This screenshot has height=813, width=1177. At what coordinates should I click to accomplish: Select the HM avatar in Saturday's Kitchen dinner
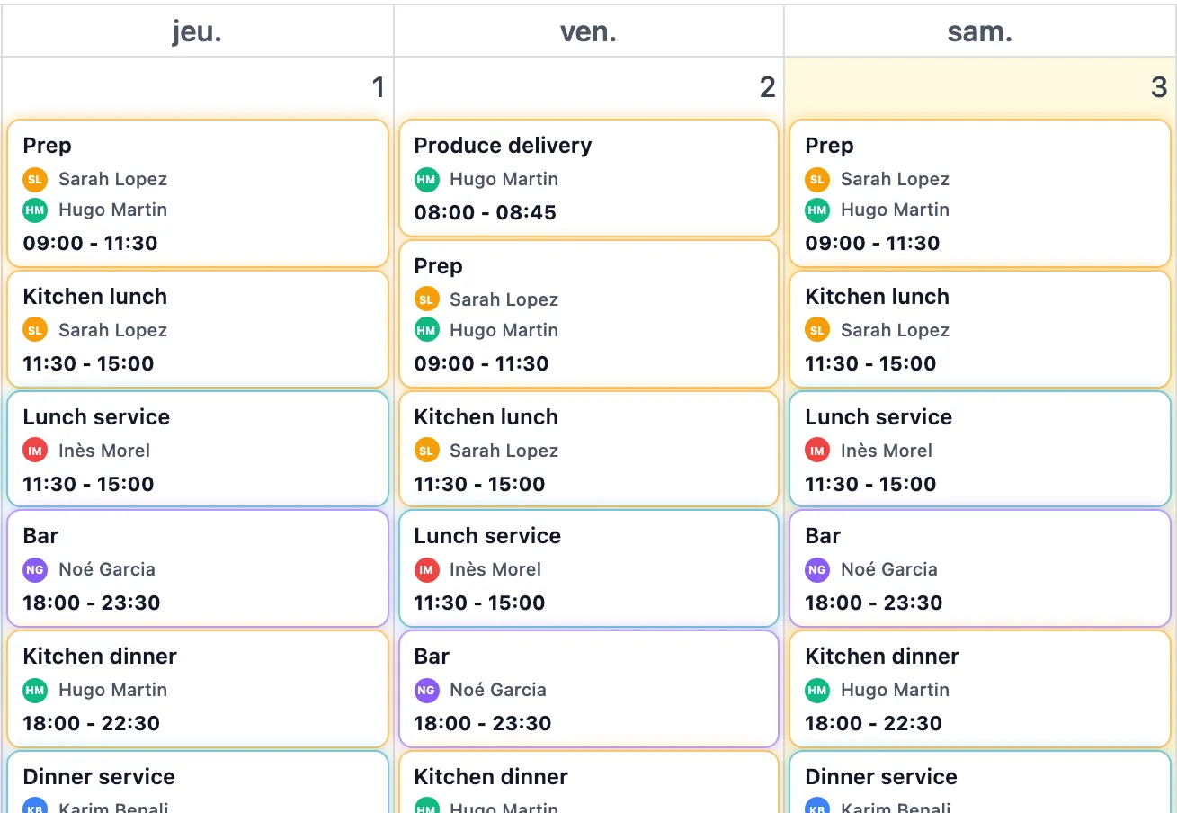click(817, 690)
